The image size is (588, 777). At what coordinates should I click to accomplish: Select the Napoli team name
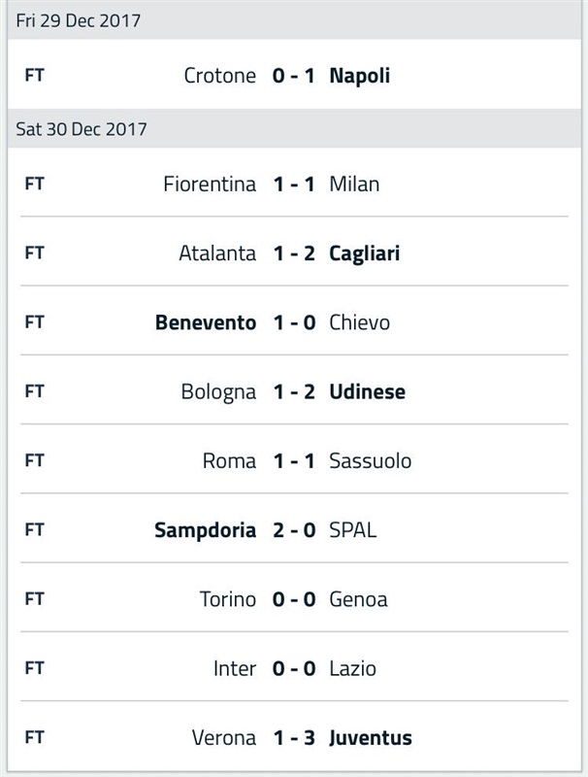(360, 77)
